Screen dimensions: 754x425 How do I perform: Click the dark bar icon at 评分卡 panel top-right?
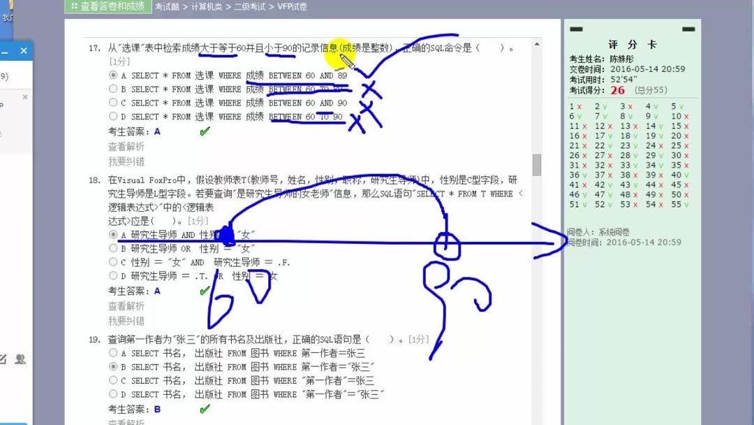coord(687,29)
